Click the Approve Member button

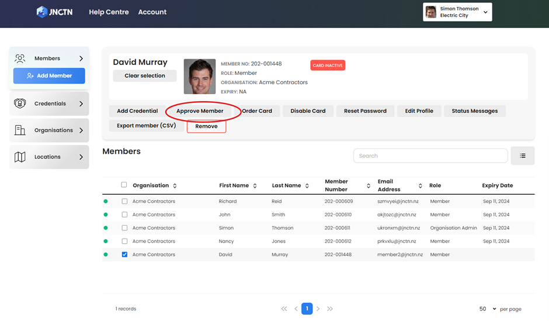tap(200, 111)
